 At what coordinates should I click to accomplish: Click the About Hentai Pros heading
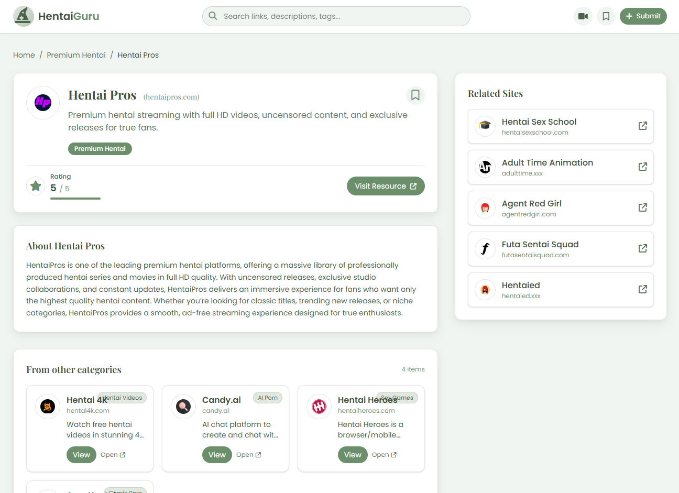65,246
